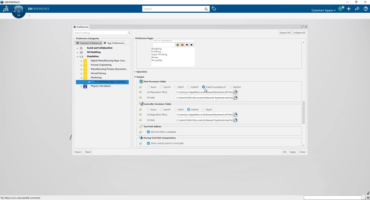Image resolution: width=370 pixels, height=200 pixels.
Task: Browse for CE Path folder
Action: tap(235, 120)
